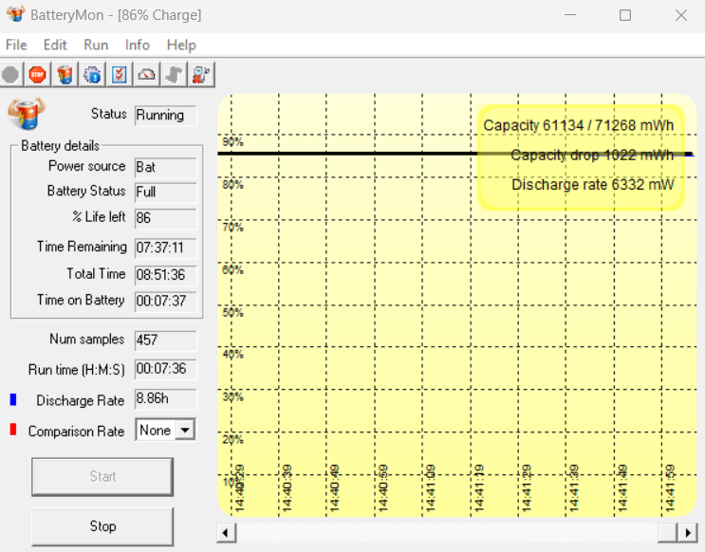705x552 pixels.
Task: Click the Capacity drop 1022 mWh text
Action: tap(592, 156)
